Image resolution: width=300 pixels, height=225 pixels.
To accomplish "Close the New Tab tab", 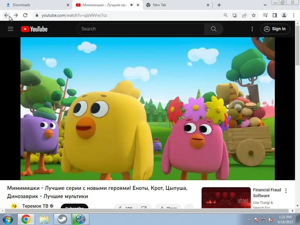I will [x=208, y=5].
